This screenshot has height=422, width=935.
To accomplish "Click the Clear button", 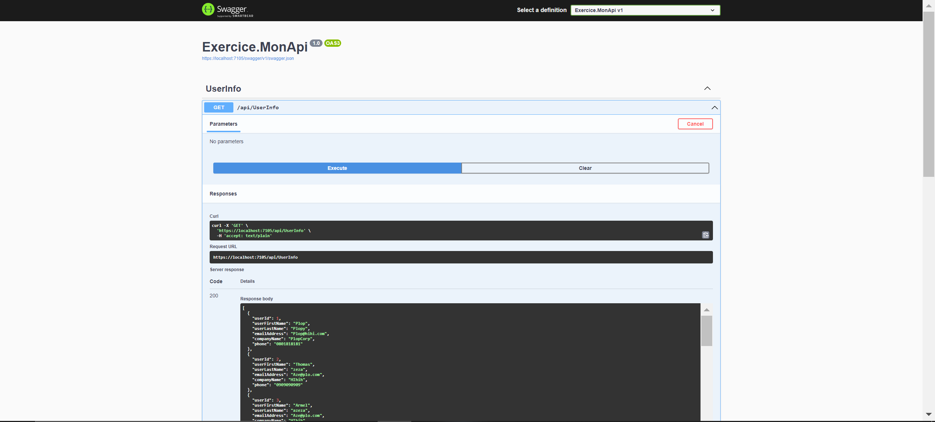I will tap(585, 168).
